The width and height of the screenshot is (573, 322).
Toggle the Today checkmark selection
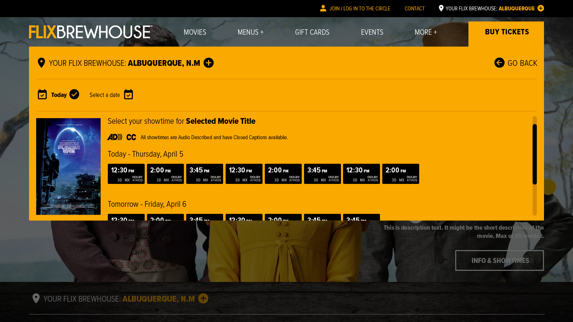[x=74, y=94]
